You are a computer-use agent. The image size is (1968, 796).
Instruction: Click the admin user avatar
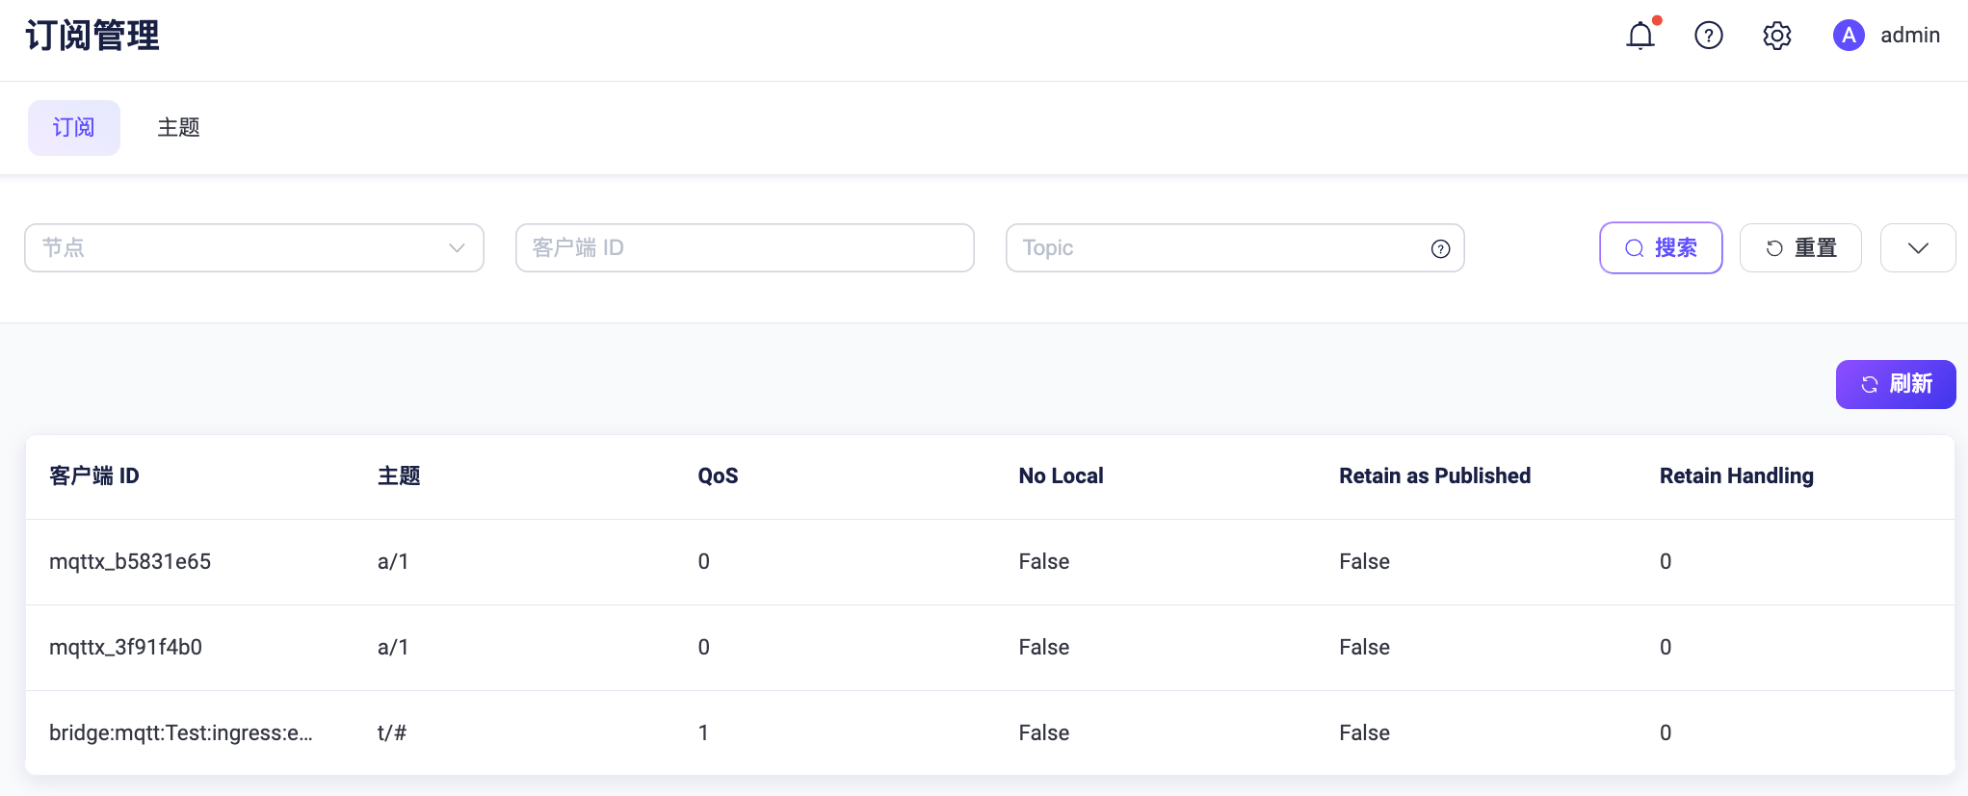pos(1849,36)
